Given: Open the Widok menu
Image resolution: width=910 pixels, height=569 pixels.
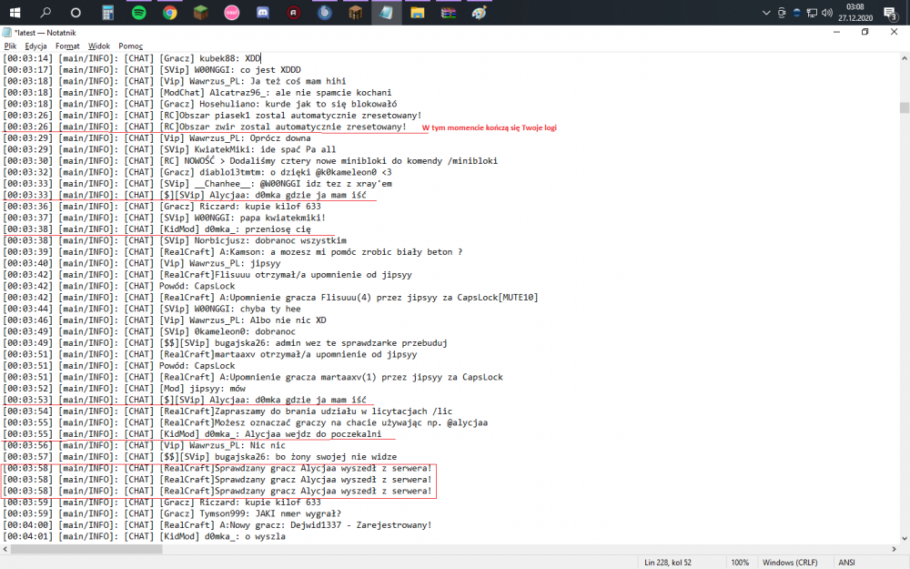Looking at the screenshot, I should (x=99, y=46).
